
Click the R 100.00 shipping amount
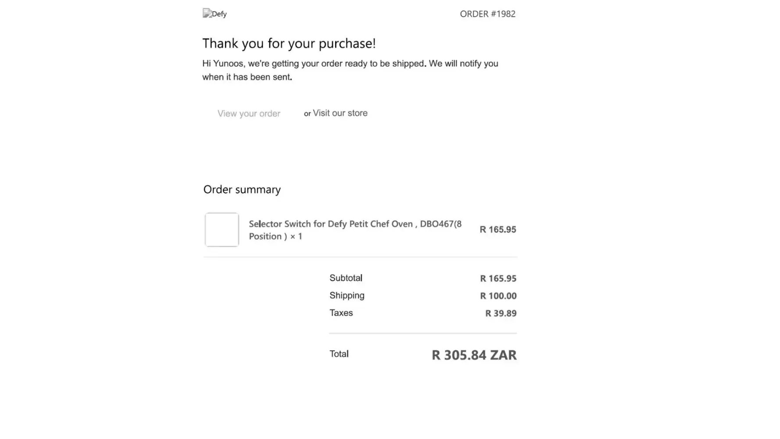point(498,296)
